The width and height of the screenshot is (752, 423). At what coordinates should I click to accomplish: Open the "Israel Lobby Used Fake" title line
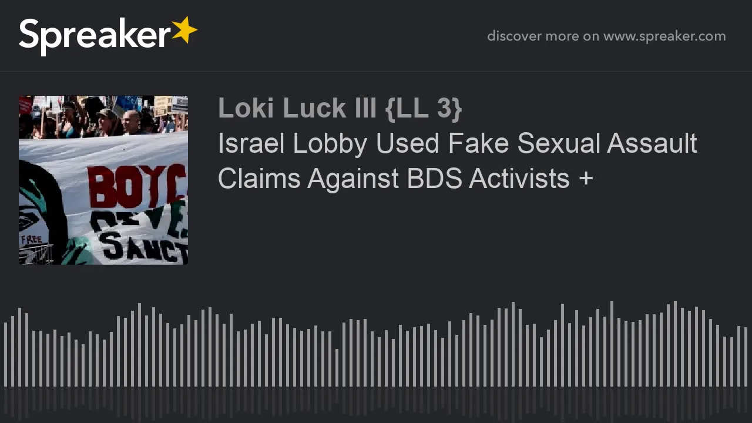(457, 144)
